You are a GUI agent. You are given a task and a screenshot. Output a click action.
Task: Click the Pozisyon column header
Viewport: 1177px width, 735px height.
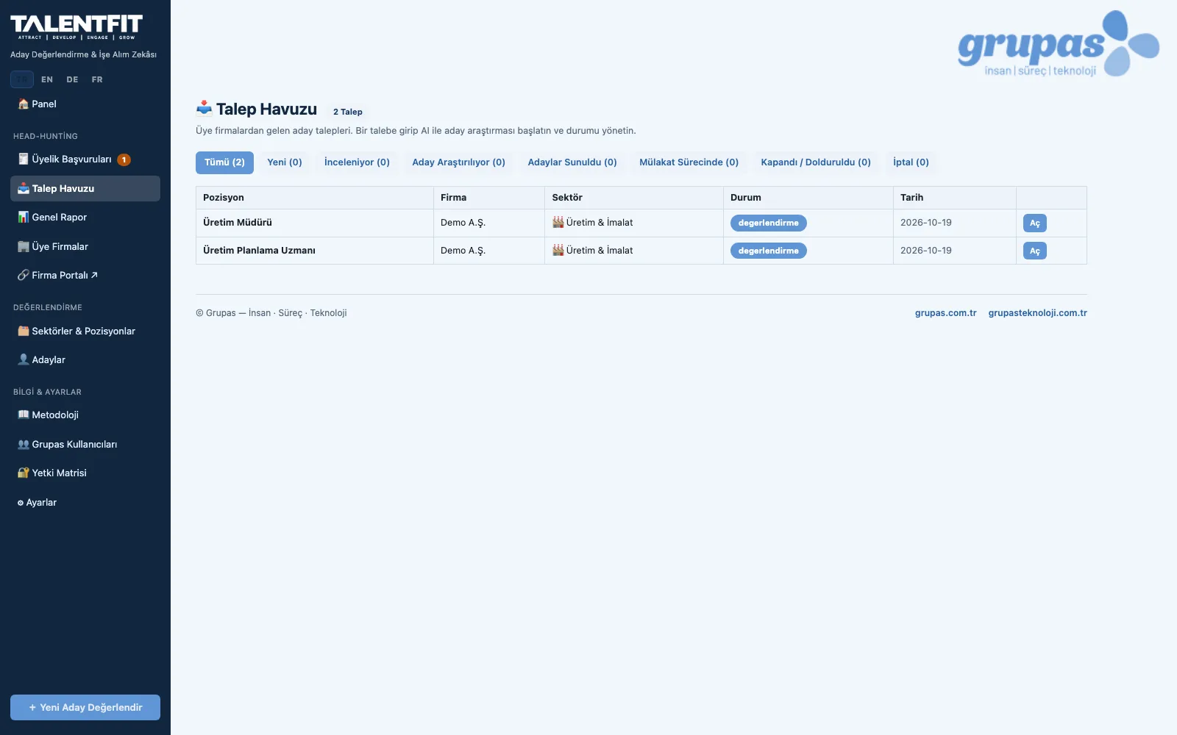pyautogui.click(x=315, y=198)
